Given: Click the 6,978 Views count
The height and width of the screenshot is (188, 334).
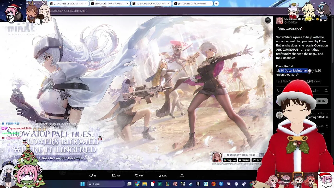Looking at the screenshot, I should click(313, 81).
